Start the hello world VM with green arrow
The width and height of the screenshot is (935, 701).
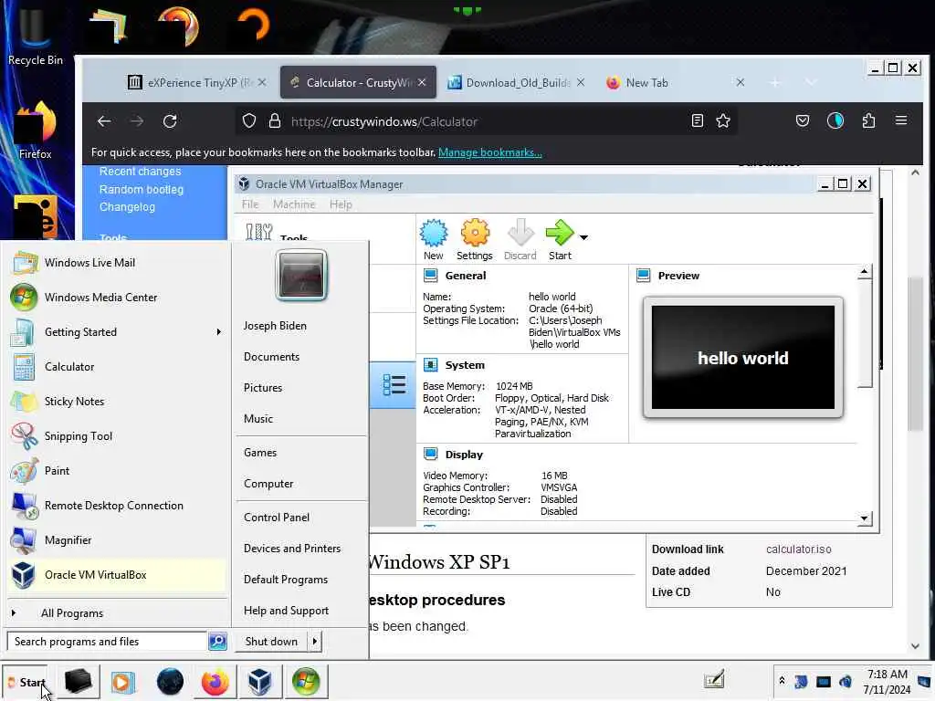pos(560,233)
